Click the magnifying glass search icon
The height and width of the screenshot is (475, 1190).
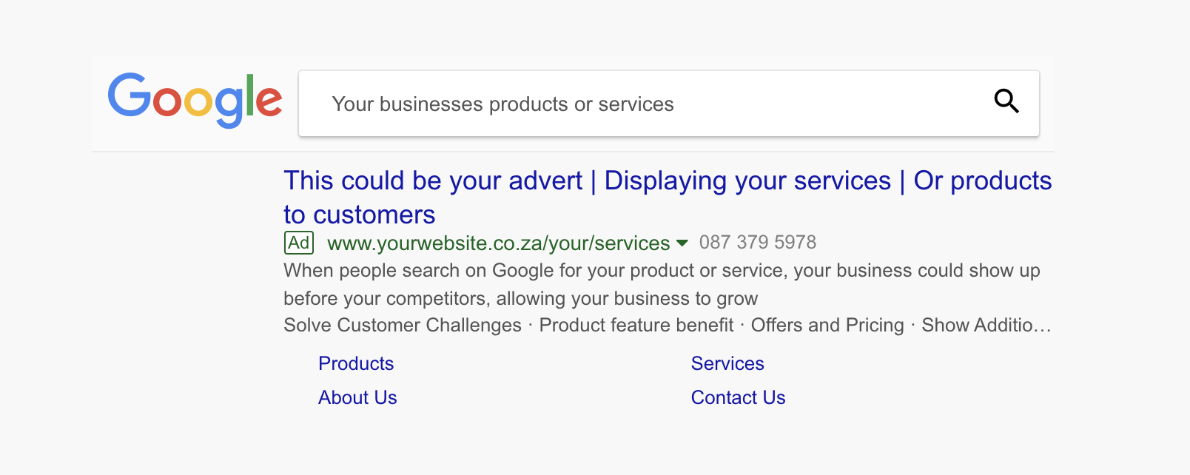(1006, 101)
